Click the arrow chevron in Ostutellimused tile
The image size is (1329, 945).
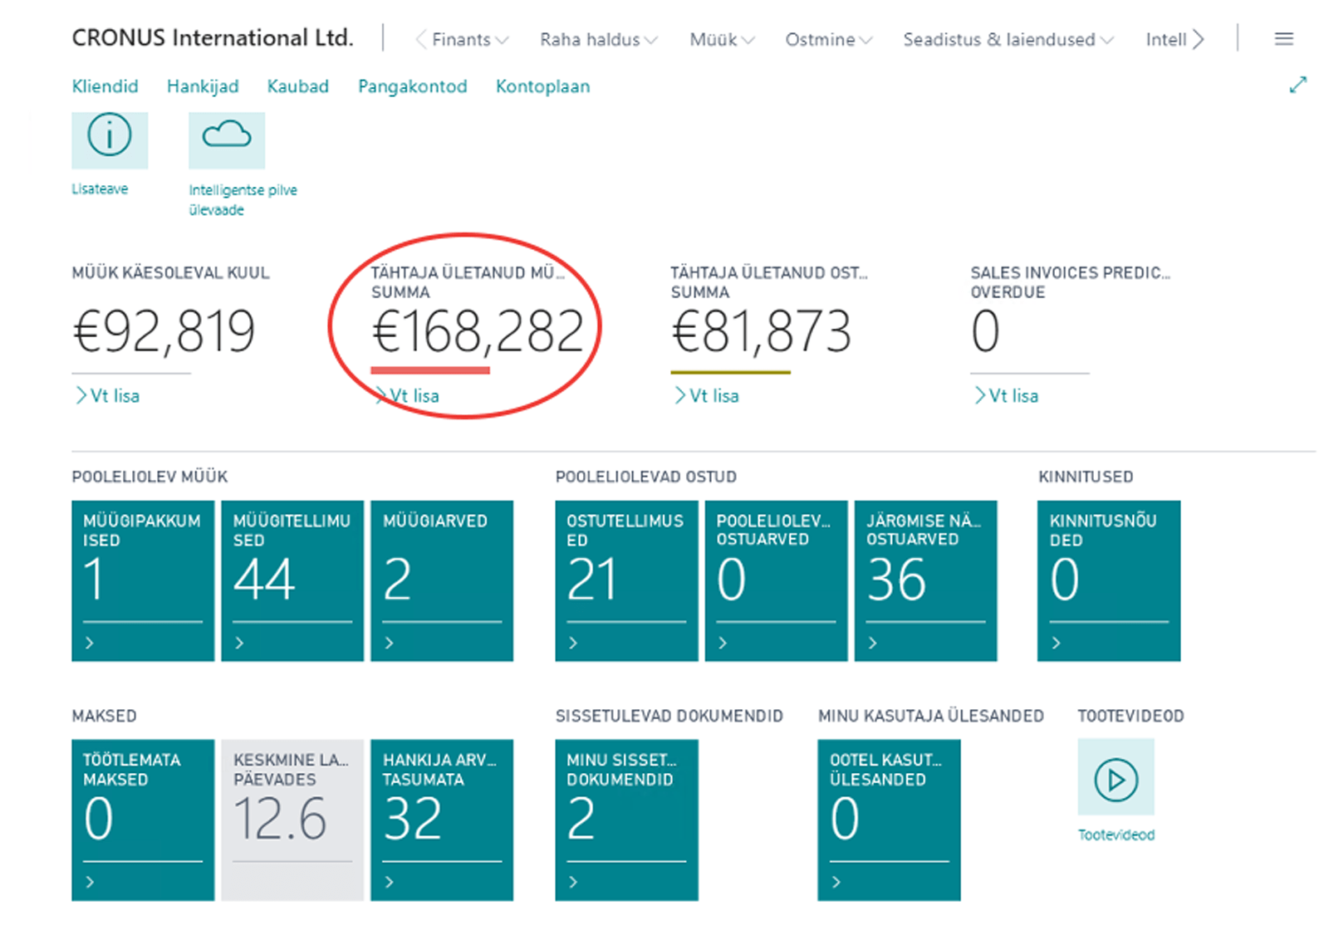(x=573, y=643)
